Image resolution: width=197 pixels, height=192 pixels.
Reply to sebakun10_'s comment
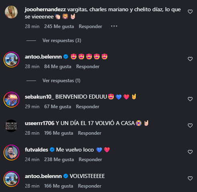click(x=88, y=107)
